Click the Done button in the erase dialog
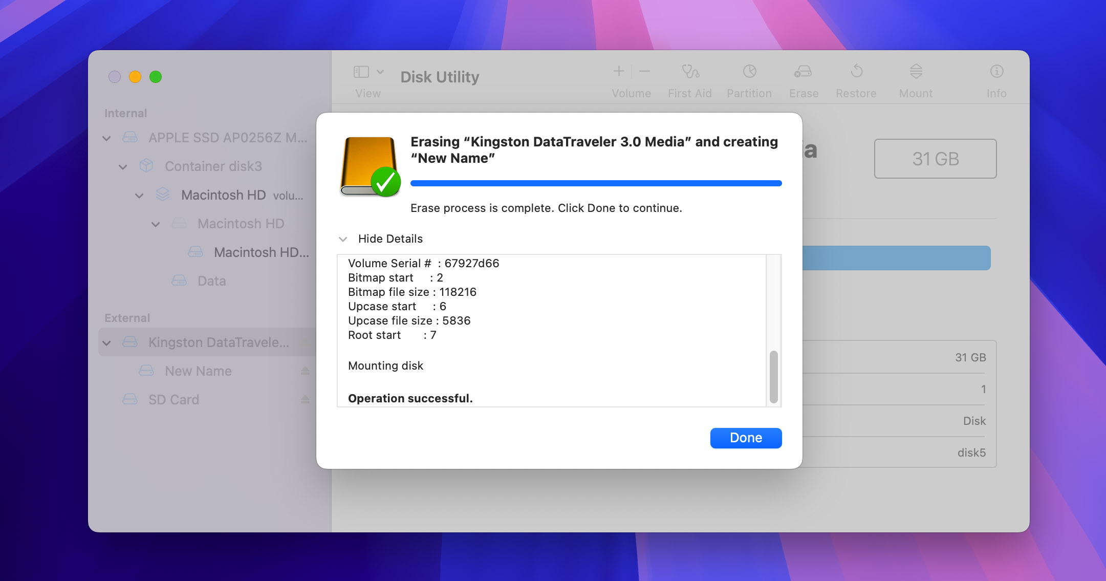1106x581 pixels. coord(746,438)
